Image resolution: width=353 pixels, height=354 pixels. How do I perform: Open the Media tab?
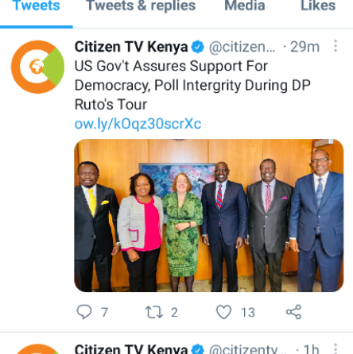[245, 6]
